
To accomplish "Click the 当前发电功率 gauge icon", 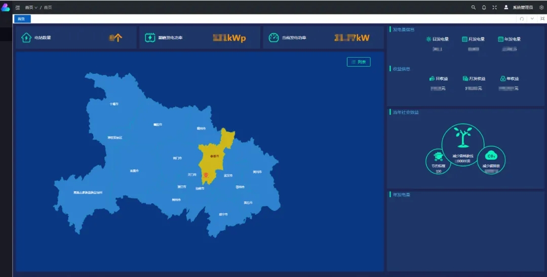I will pyautogui.click(x=273, y=38).
